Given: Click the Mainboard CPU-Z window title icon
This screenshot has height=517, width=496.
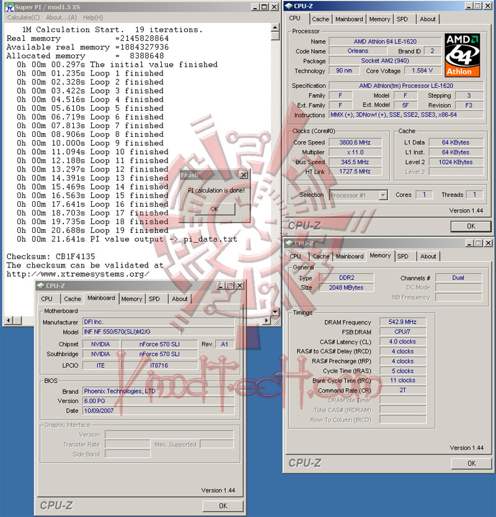Looking at the screenshot, I should coord(41,285).
